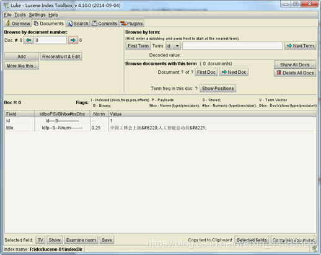
Task: Sort by the Field column header
Action: point(19,114)
